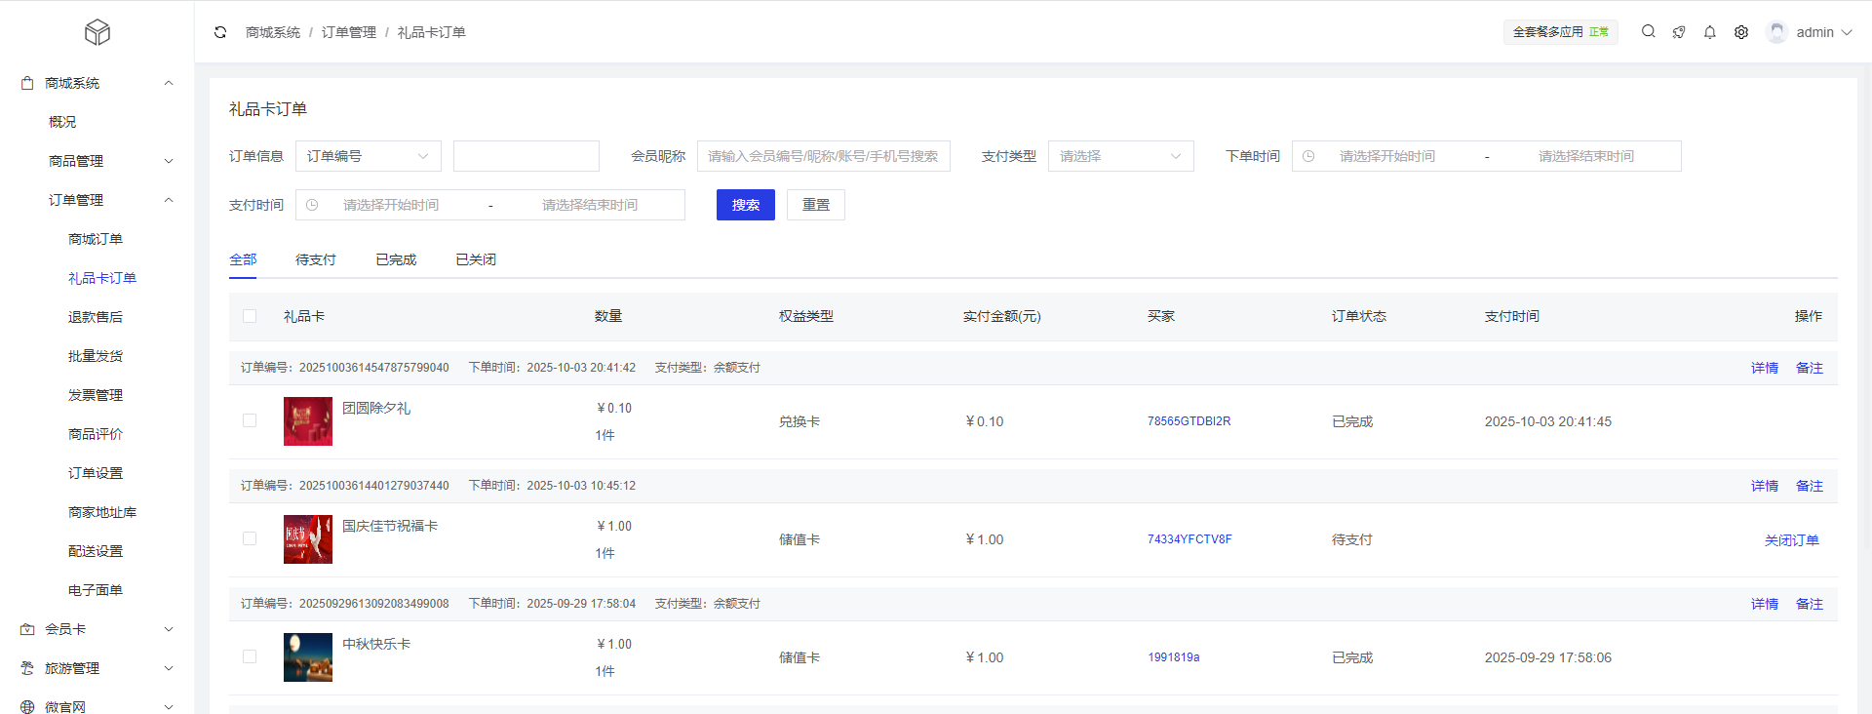This screenshot has width=1872, height=714.
Task: Click the refresh icon beside the breadcrumb
Action: tap(220, 32)
